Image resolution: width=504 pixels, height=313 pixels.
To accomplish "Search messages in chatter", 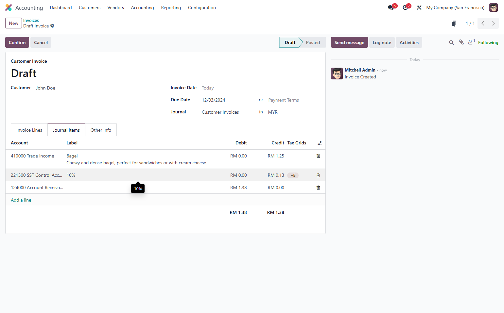I will click(451, 42).
